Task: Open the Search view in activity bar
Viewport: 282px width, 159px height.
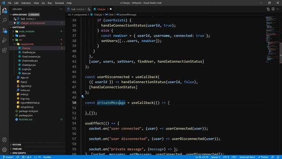Action: point(4,20)
